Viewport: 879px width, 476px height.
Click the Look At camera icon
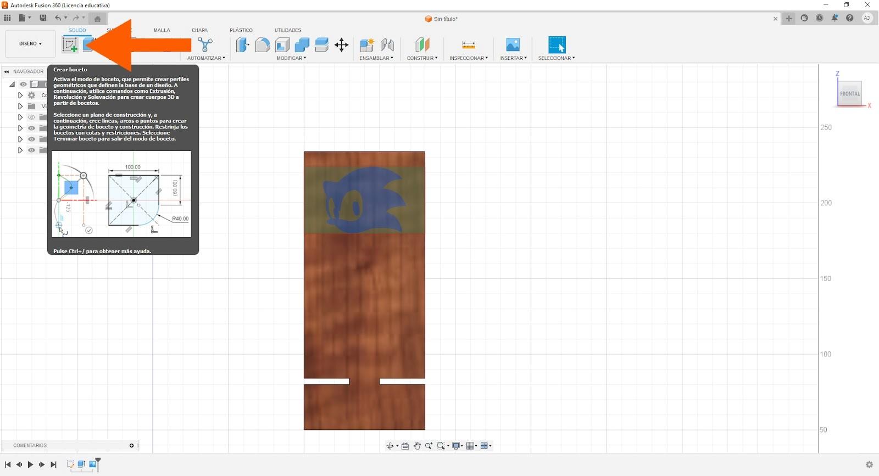click(x=405, y=446)
